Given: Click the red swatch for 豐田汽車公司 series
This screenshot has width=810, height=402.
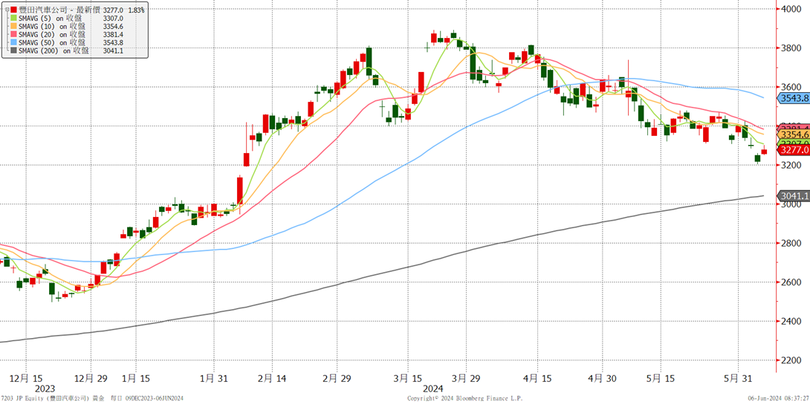Looking at the screenshot, I should pyautogui.click(x=13, y=10).
